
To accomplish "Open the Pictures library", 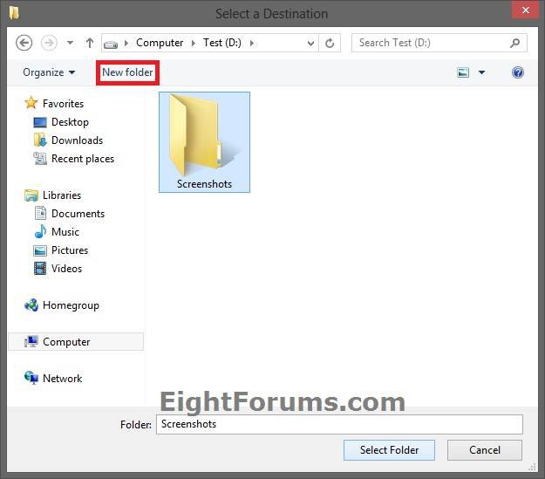I will pyautogui.click(x=70, y=250).
